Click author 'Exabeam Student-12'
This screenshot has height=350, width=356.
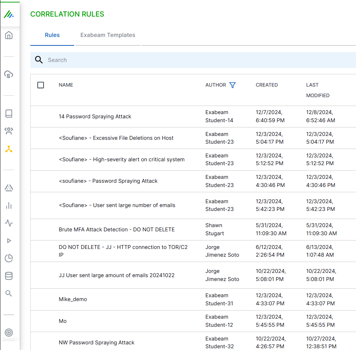click(x=219, y=321)
